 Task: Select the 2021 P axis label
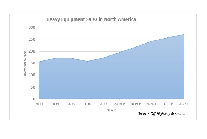(168, 104)
